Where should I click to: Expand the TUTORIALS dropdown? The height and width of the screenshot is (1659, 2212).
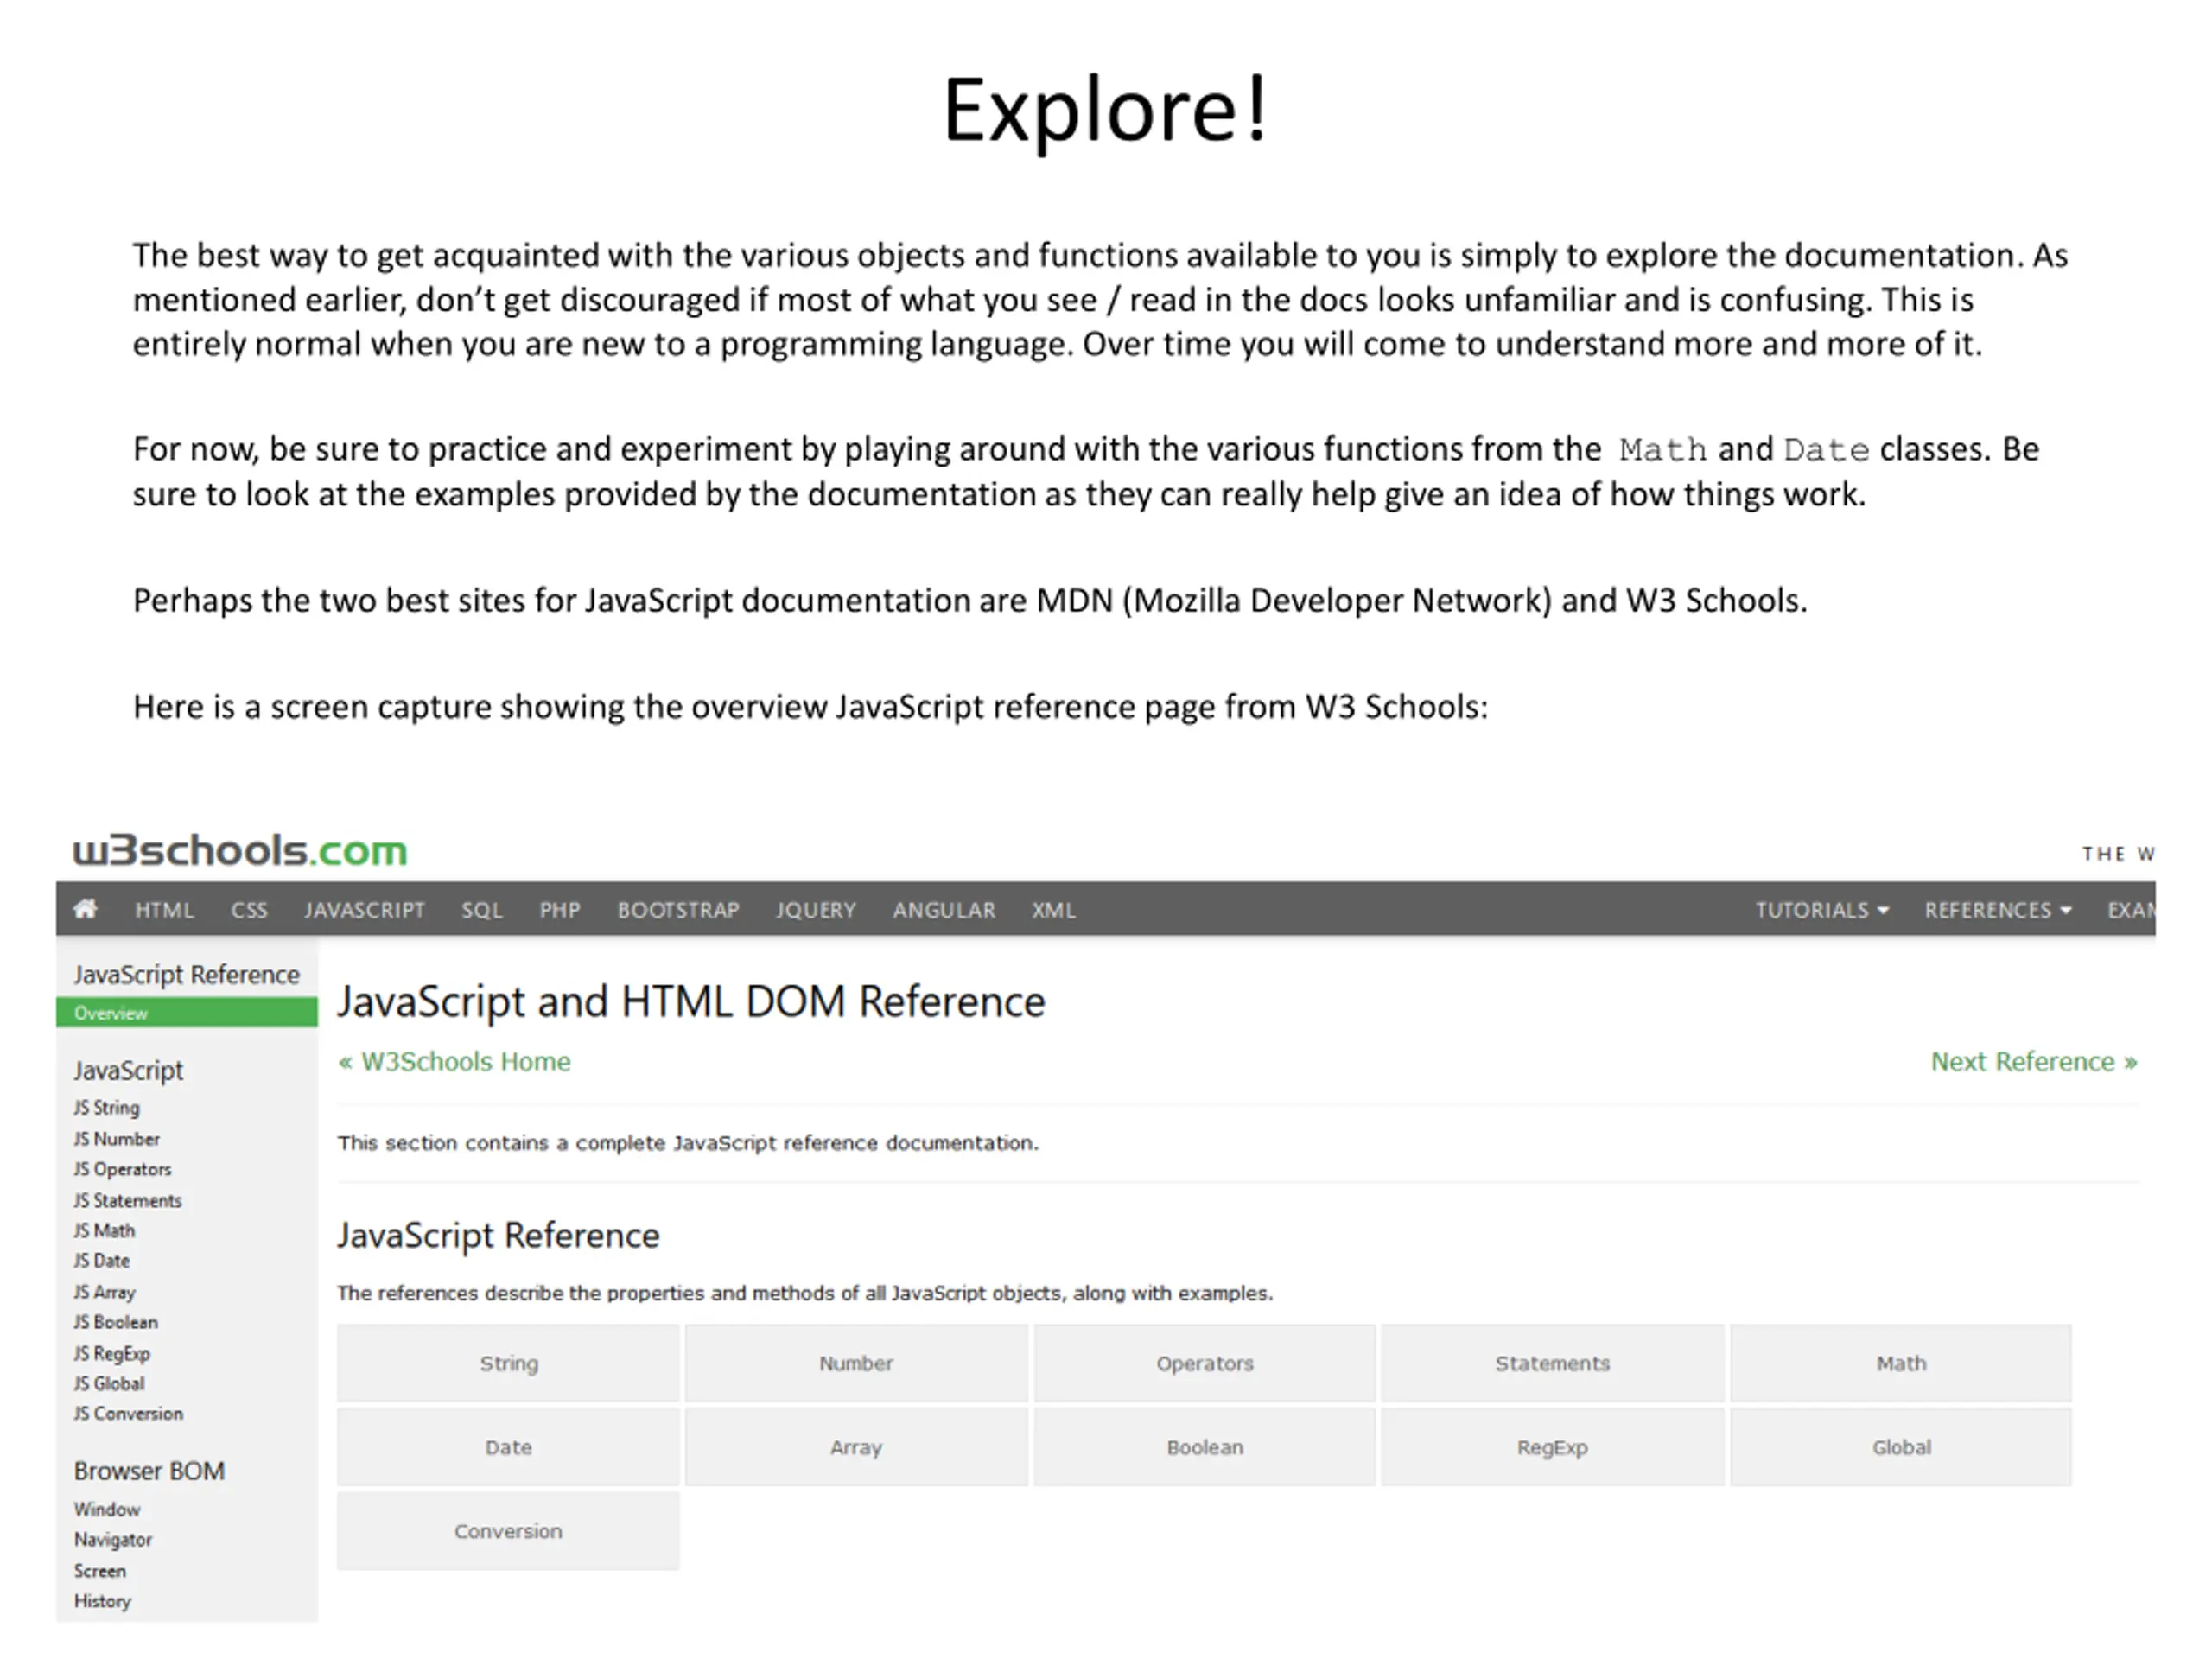tap(1822, 910)
